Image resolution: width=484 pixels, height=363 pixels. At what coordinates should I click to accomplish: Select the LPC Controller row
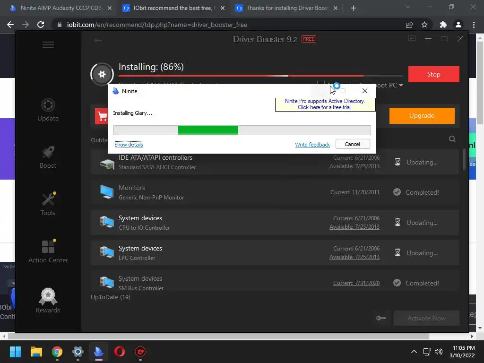pos(275,253)
